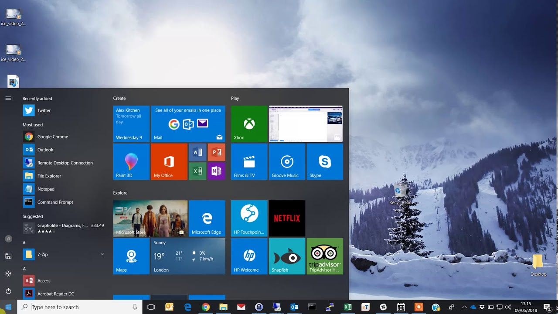The height and width of the screenshot is (314, 558).
Task: Launch the Skype tile
Action: [325, 162]
